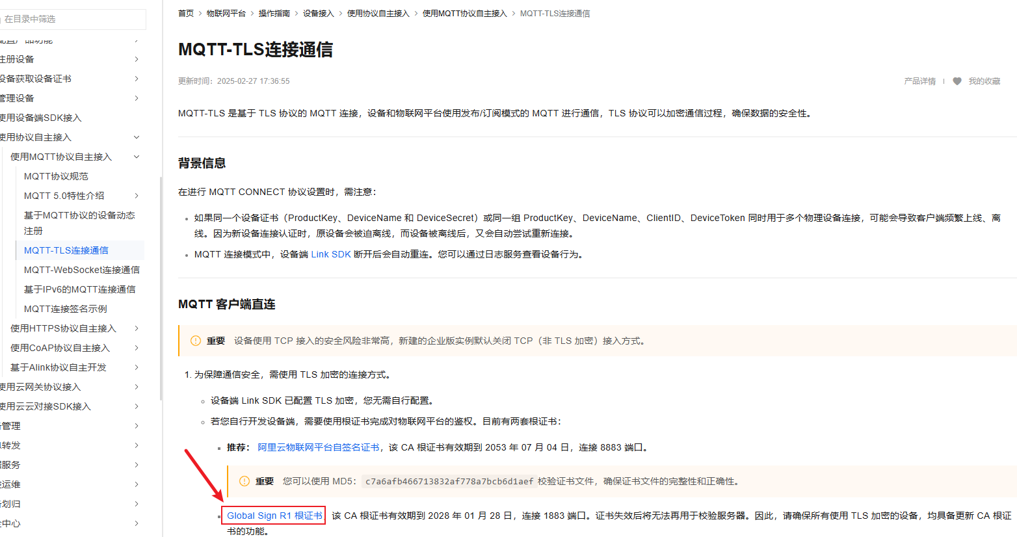Click the 背景信息 section heading

(202, 163)
